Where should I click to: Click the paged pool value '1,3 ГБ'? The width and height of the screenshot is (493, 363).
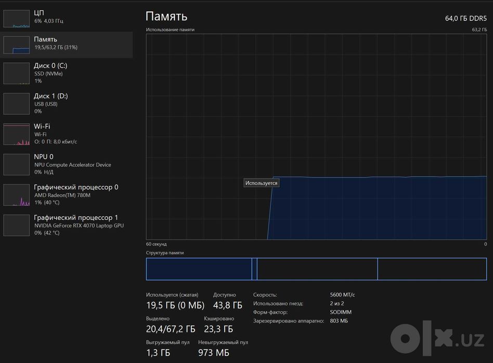click(x=158, y=353)
